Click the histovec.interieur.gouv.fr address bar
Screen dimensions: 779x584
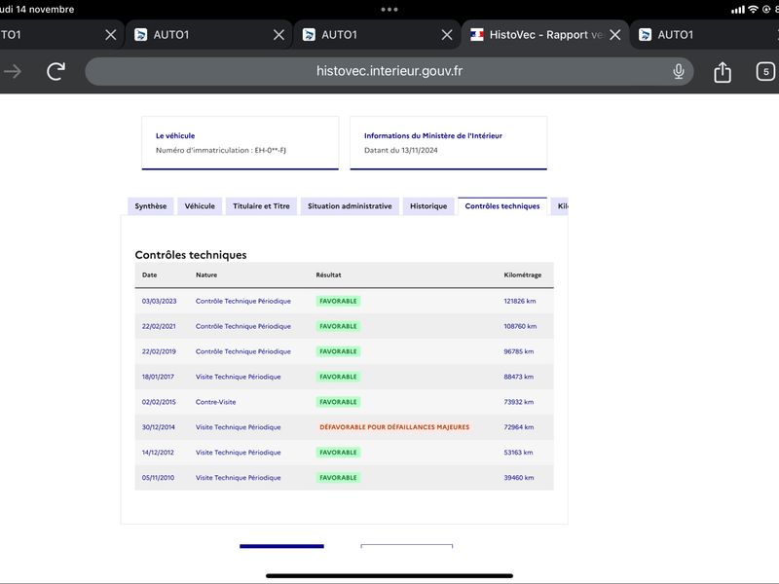point(389,71)
